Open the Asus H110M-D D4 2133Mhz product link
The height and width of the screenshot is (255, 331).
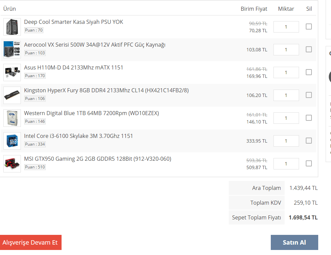click(x=73, y=67)
